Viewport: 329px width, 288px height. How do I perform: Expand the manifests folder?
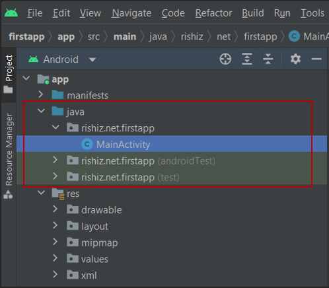pyautogui.click(x=41, y=94)
